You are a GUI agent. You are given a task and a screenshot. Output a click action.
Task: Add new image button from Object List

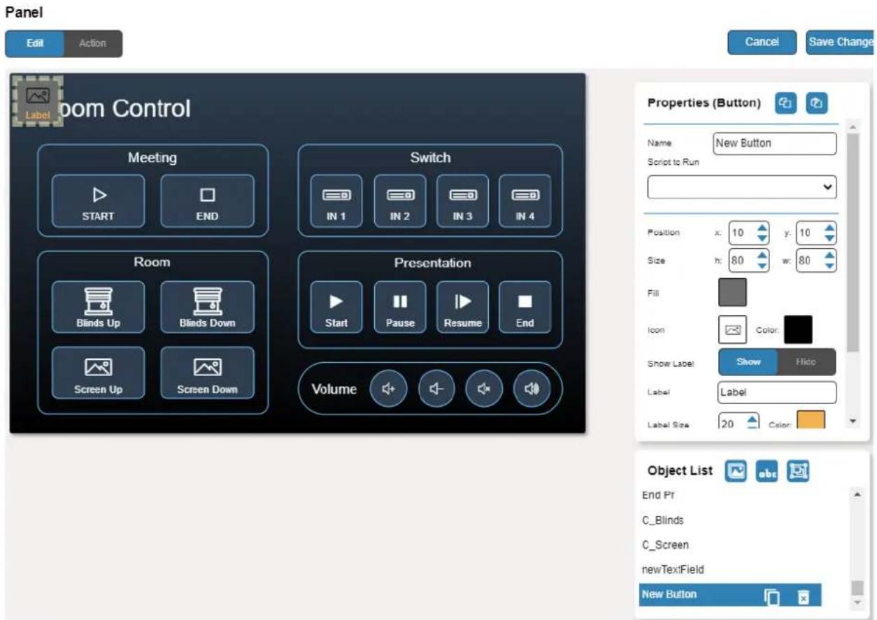[x=737, y=471]
